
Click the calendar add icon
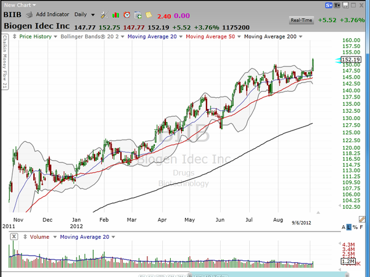click(138, 15)
